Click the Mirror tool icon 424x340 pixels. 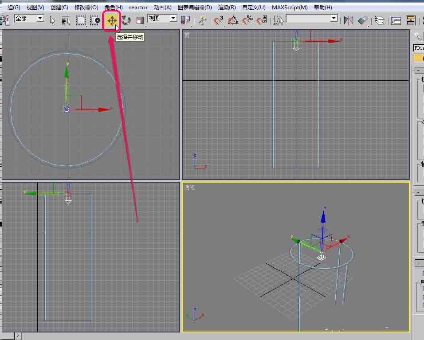click(349, 20)
